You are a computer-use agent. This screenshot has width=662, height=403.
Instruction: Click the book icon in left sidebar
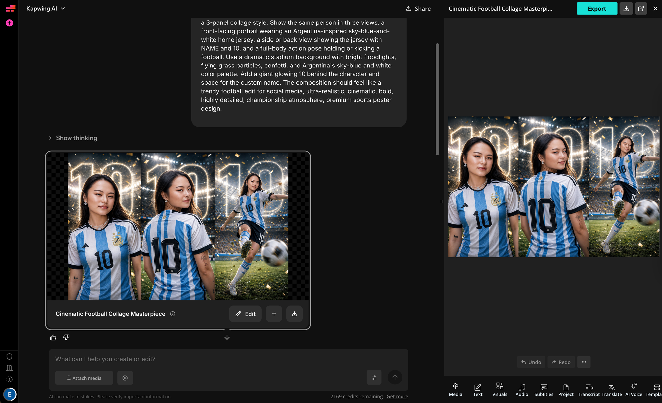tap(9, 368)
